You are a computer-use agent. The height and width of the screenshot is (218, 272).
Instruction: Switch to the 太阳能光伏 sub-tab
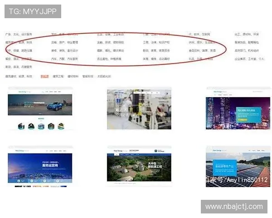point(104,76)
